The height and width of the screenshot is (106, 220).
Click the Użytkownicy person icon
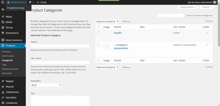(x=3, y=92)
